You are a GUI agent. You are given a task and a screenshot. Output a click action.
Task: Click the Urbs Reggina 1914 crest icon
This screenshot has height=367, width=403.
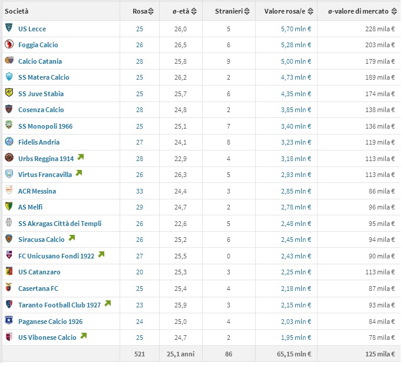coord(9,158)
